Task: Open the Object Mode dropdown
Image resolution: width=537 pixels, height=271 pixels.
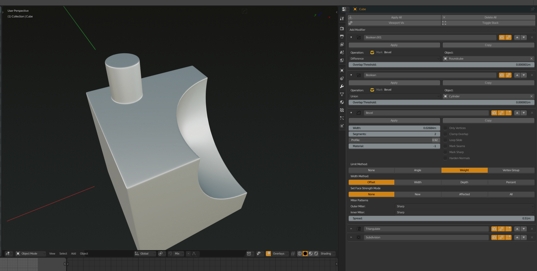Action: tap(30, 254)
